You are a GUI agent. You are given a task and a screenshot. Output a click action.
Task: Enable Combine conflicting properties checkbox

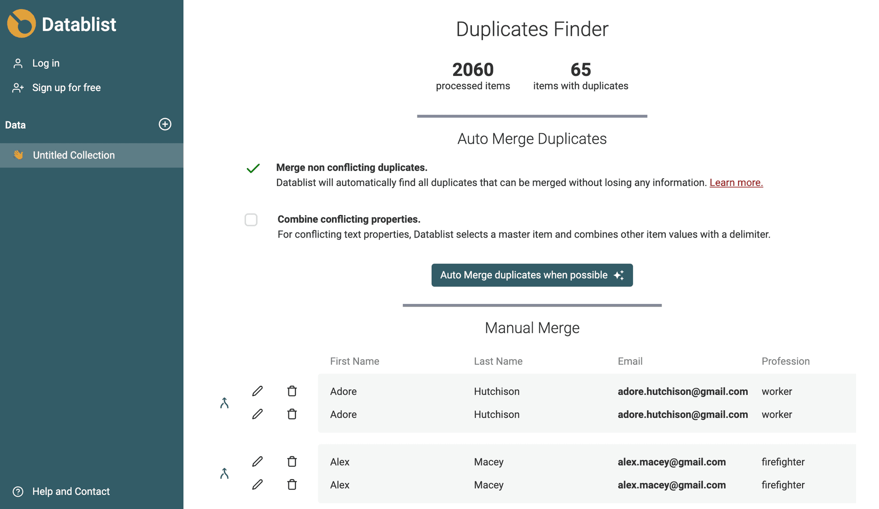coord(251,220)
